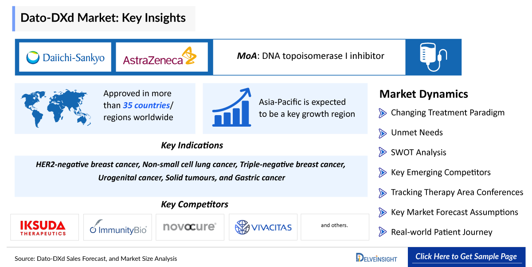Click the AstraZeneca logo
Image resolution: width=532 pixels, height=267 pixels.
click(x=161, y=57)
